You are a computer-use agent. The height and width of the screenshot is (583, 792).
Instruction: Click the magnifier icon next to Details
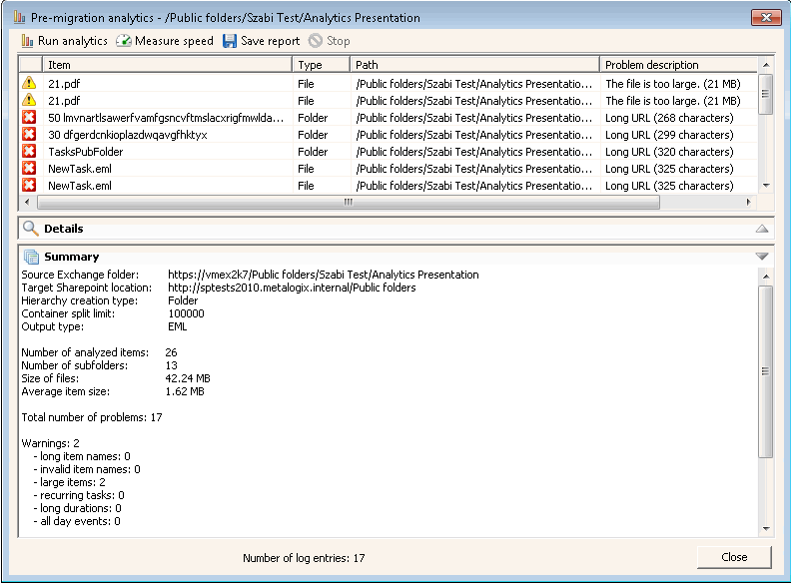[31, 229]
